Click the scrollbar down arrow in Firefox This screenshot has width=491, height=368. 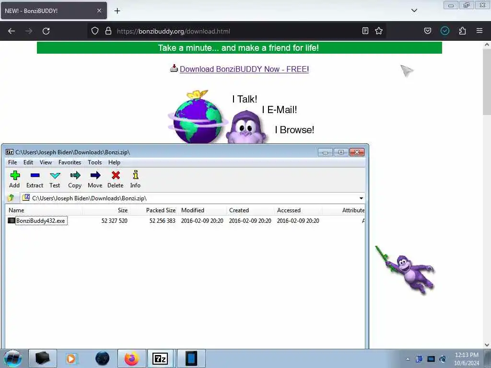[487, 345]
